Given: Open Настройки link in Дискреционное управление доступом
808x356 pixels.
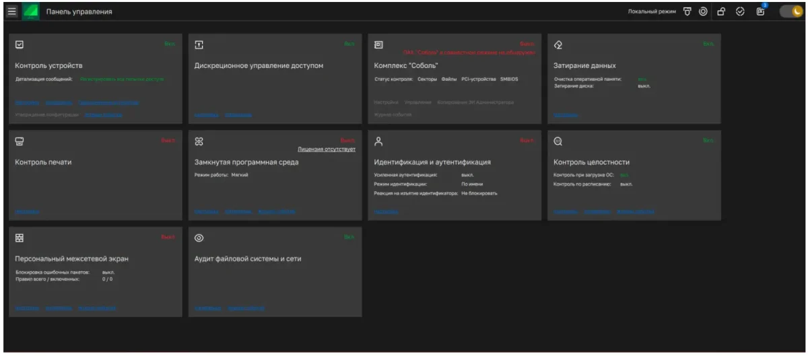Looking at the screenshot, I should [206, 114].
